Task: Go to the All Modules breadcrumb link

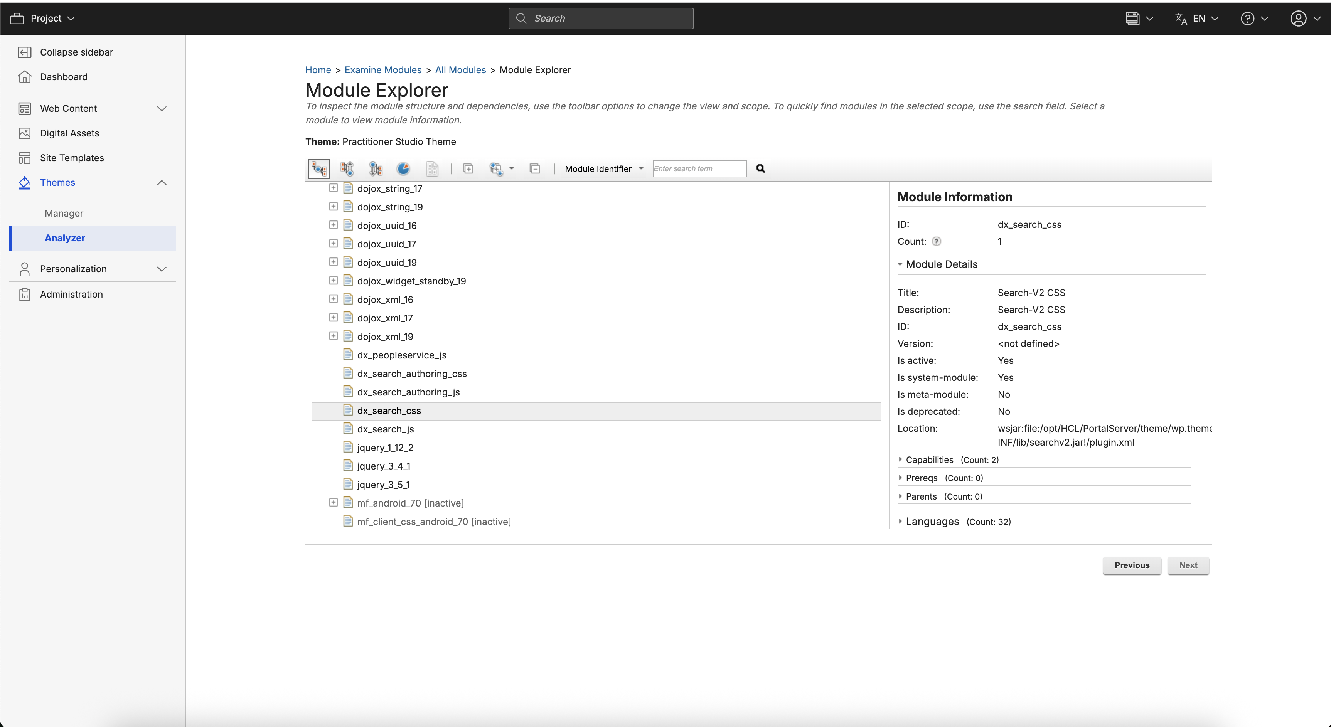Action: tap(460, 70)
